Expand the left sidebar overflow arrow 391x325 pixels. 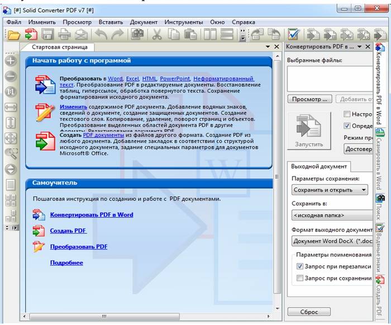7,227
